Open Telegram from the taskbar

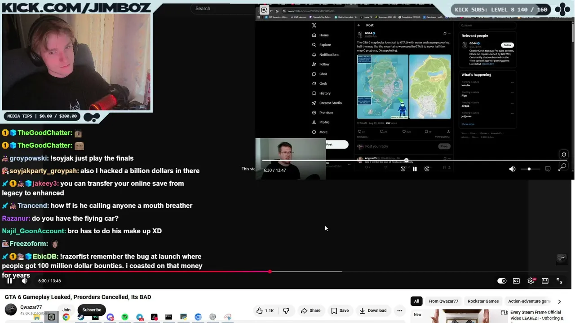(140, 317)
